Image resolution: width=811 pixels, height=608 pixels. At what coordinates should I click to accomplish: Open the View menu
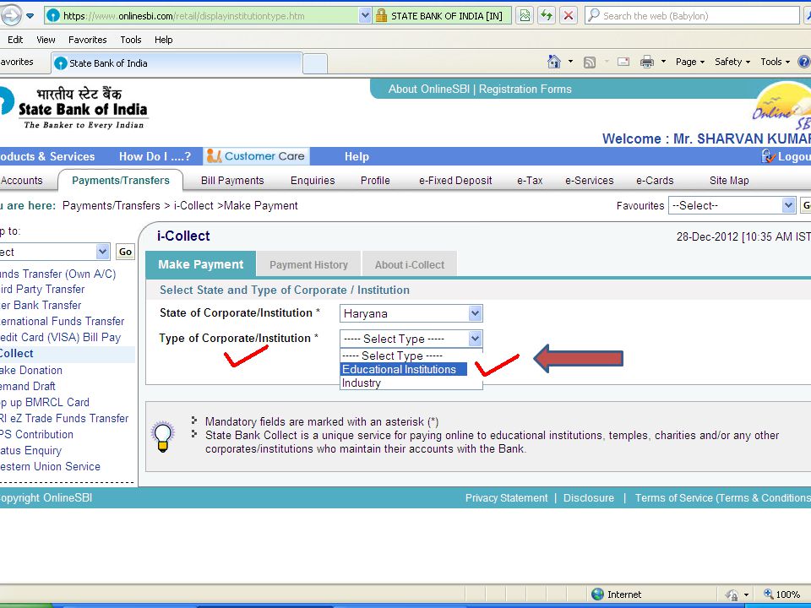(46, 40)
